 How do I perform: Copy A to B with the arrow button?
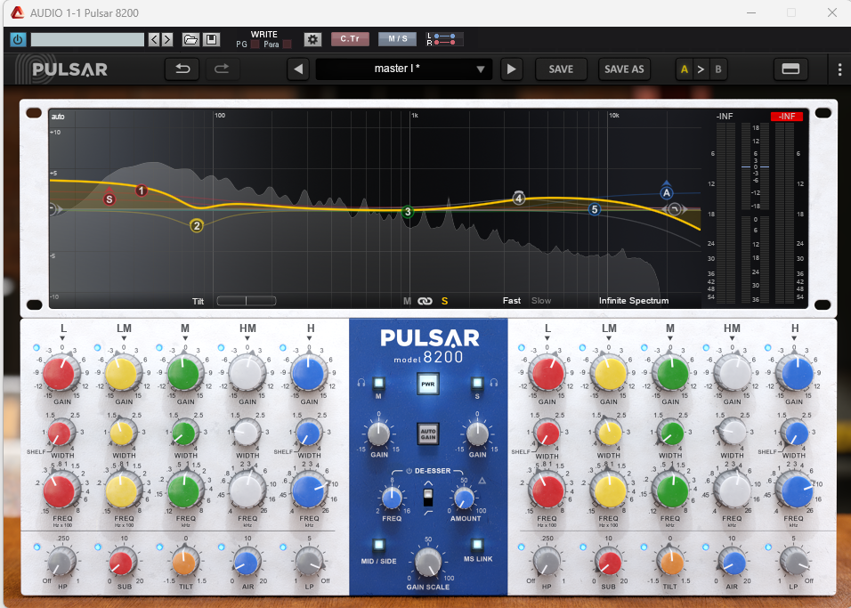click(701, 69)
